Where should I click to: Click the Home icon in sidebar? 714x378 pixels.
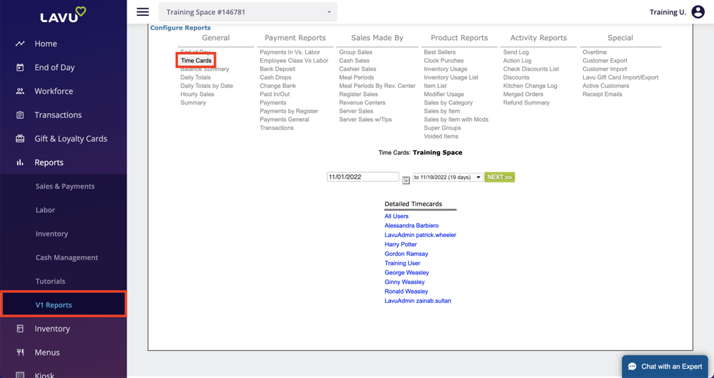click(x=20, y=44)
